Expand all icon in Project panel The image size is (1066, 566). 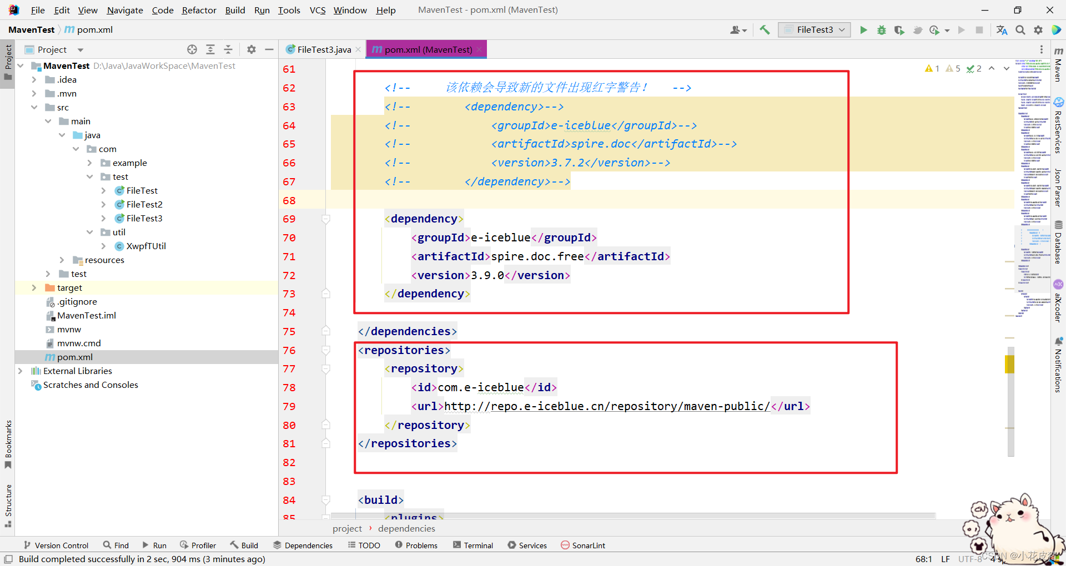[x=210, y=49]
